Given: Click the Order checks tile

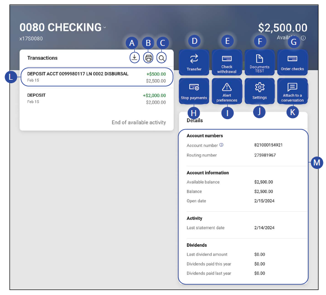Looking at the screenshot, I should coord(292,62).
